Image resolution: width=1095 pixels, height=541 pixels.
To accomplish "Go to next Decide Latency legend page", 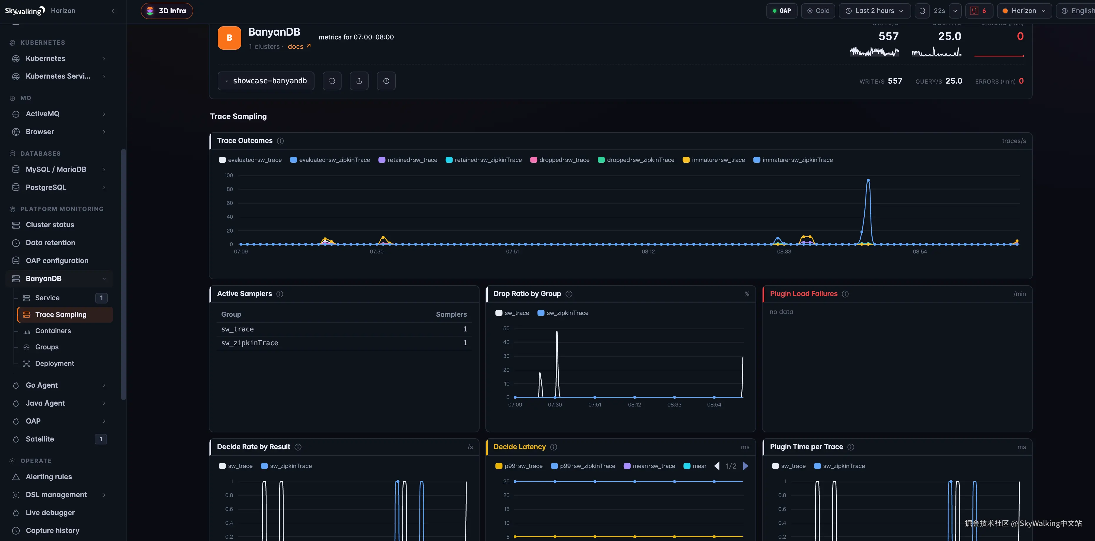I will pos(745,466).
